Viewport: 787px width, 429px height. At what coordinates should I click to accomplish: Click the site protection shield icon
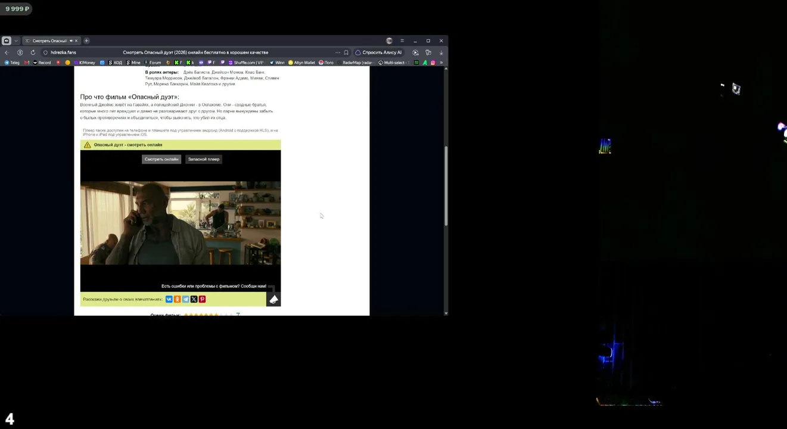pyautogui.click(x=45, y=52)
